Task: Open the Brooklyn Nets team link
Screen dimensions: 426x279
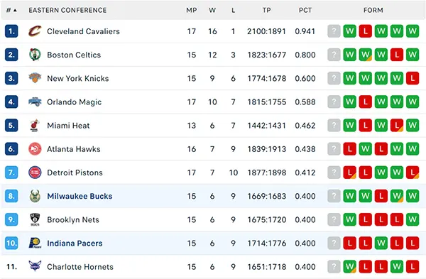Action: click(73, 219)
